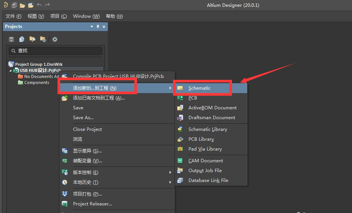
Task: Pin the Projects panel
Action: point(98,27)
